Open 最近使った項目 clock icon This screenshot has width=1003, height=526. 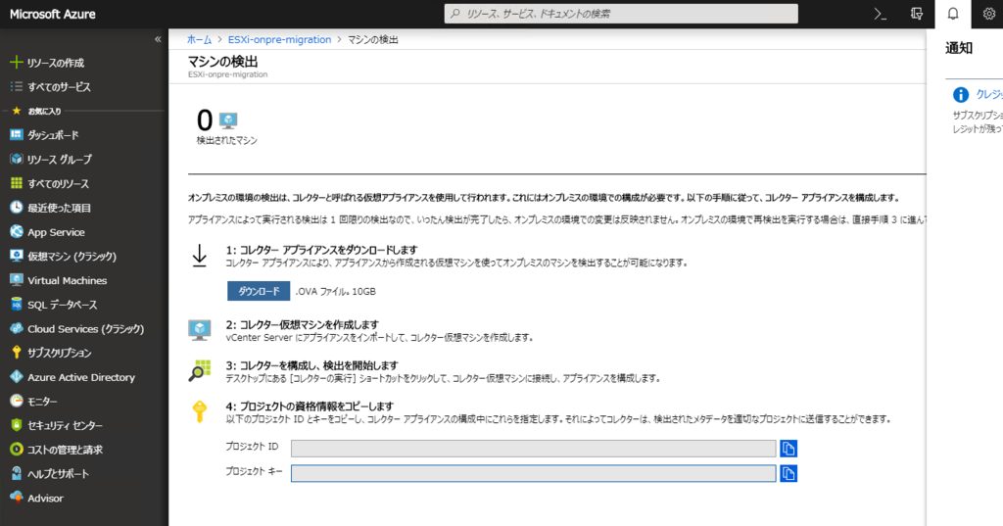17,208
